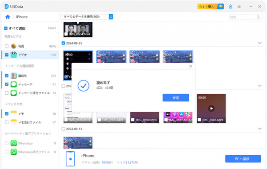Screen dimensions: 267x169
Task: Click the Photos app icon in sidebar
Action: [x=14, y=46]
